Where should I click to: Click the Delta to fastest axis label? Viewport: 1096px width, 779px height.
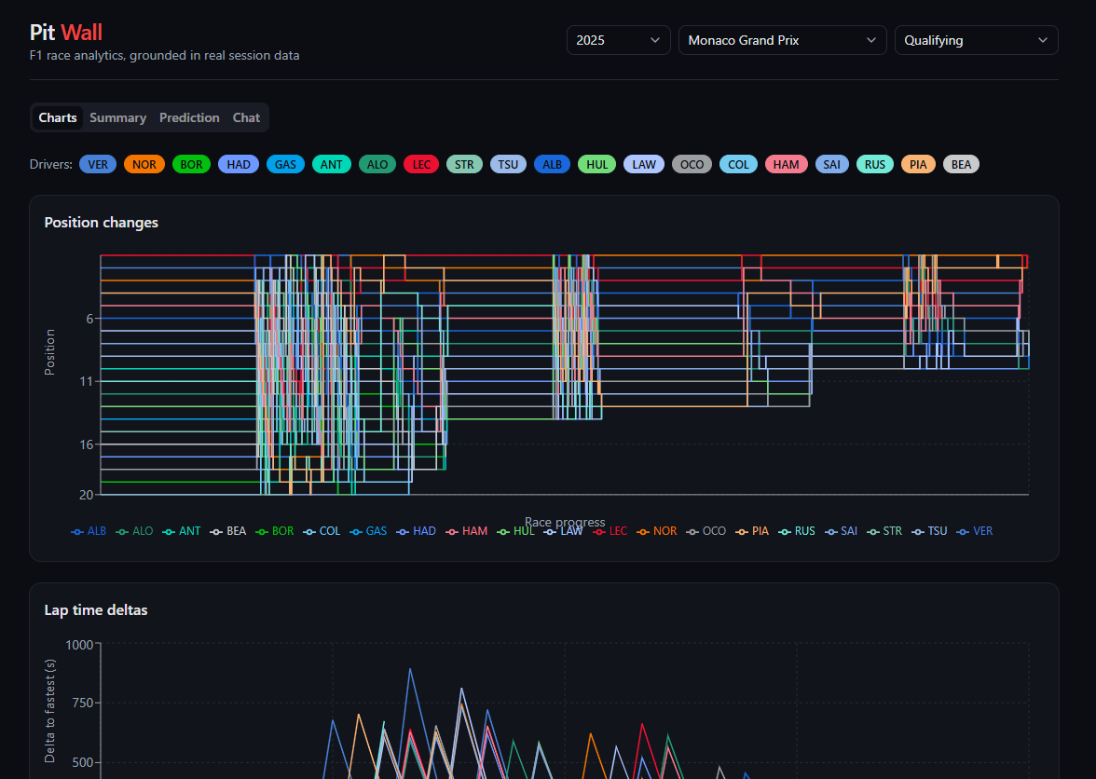49,711
